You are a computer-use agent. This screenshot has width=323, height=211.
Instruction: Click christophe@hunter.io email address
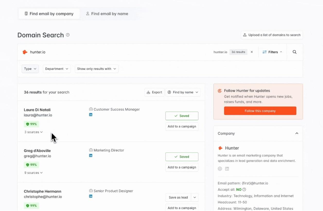click(43, 197)
